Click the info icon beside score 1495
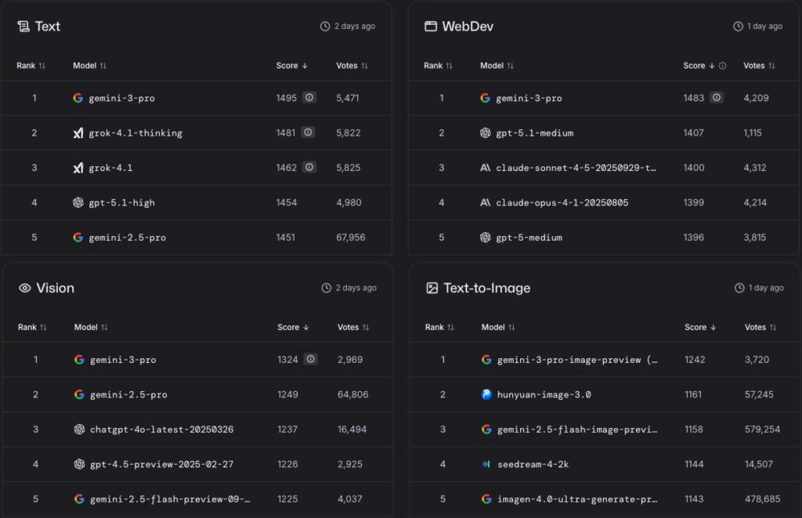802x518 pixels. (x=309, y=98)
